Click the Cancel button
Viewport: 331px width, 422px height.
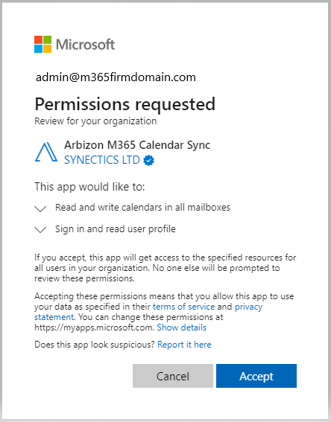(x=173, y=376)
